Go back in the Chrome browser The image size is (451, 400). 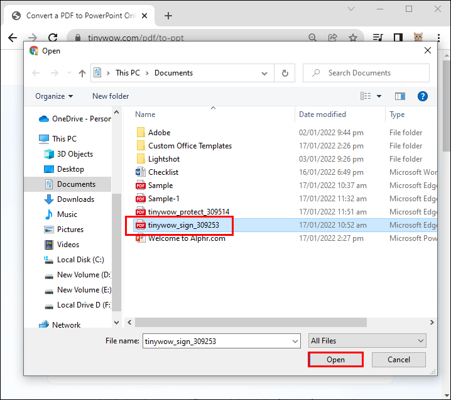click(x=13, y=38)
